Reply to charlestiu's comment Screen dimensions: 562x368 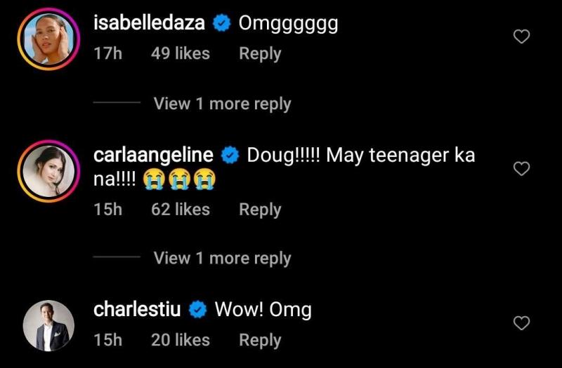pos(260,340)
